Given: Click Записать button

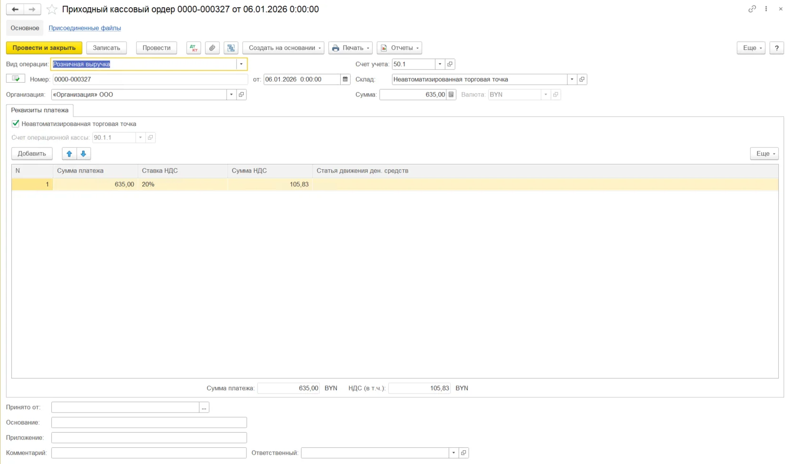Looking at the screenshot, I should [107, 48].
